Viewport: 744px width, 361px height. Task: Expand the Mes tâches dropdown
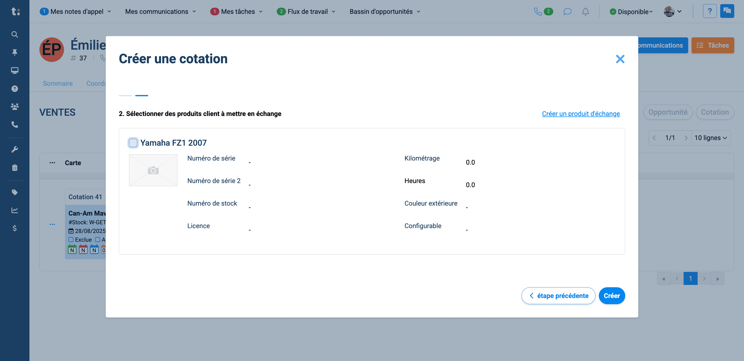click(237, 12)
